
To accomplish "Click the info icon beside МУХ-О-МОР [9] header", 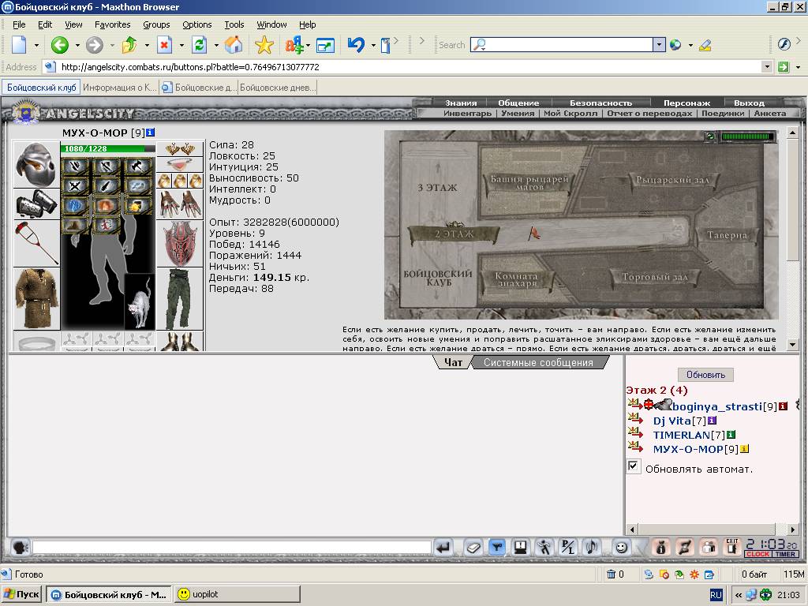I will point(151,133).
